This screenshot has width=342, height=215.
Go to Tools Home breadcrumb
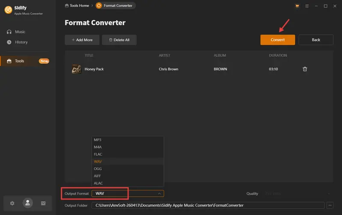(77, 6)
